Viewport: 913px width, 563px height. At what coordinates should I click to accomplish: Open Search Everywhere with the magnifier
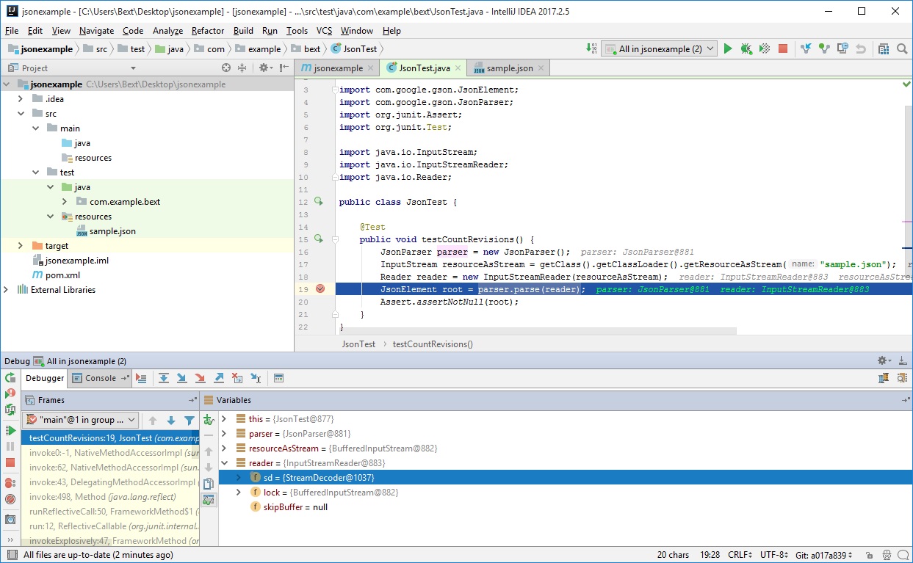click(x=902, y=48)
